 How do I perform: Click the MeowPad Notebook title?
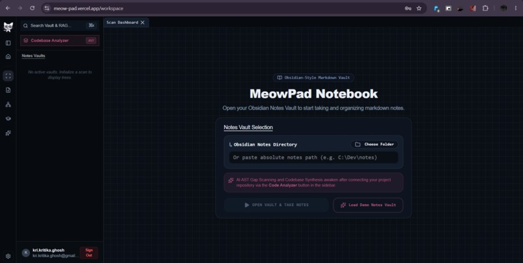coord(313,94)
